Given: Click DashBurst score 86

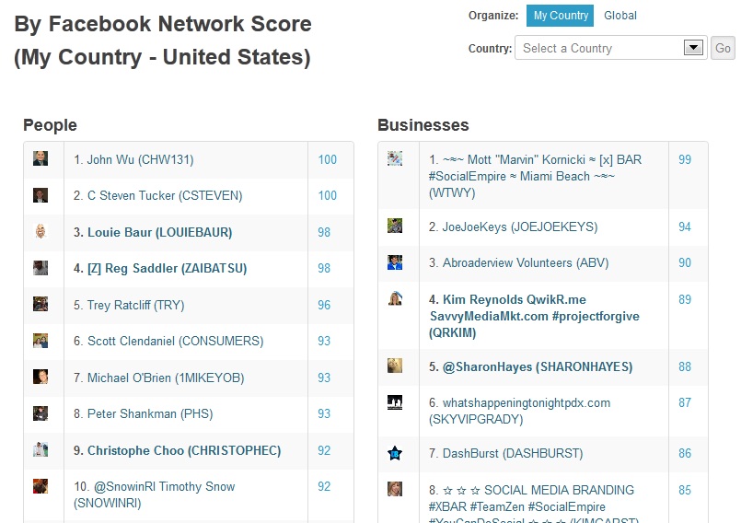Looking at the screenshot, I should 685,454.
